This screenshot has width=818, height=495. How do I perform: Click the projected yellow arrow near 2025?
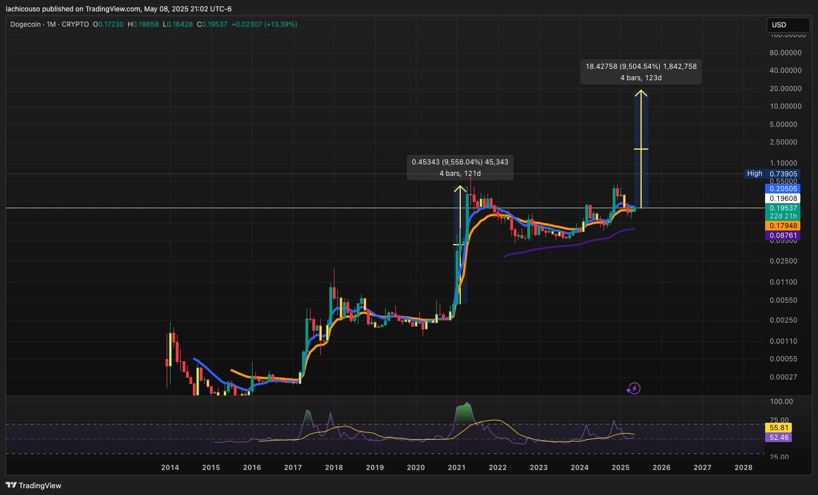point(641,149)
